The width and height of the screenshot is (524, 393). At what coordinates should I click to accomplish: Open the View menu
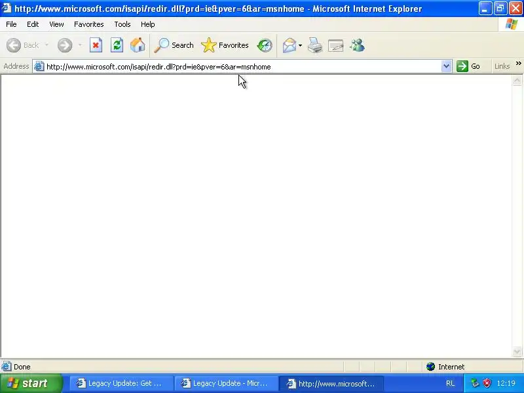pyautogui.click(x=56, y=24)
